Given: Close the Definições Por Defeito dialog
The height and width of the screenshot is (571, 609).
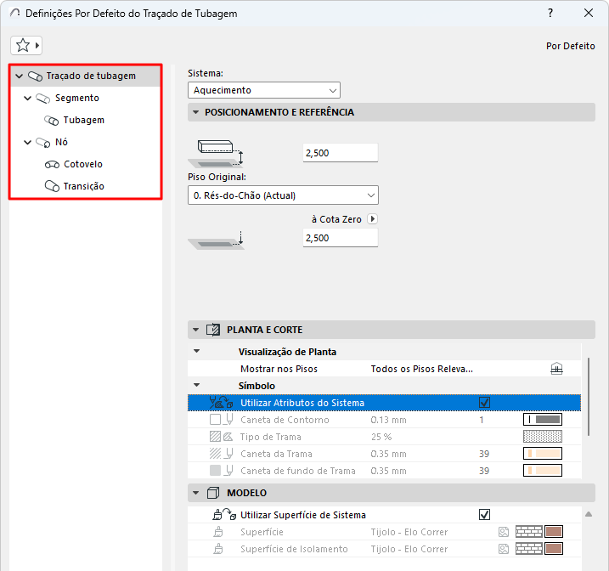Looking at the screenshot, I should (589, 14).
